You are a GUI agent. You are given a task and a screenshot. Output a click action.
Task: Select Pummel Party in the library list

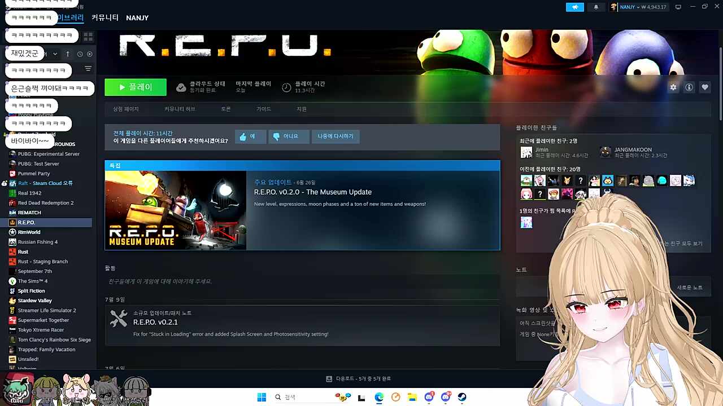34,174
